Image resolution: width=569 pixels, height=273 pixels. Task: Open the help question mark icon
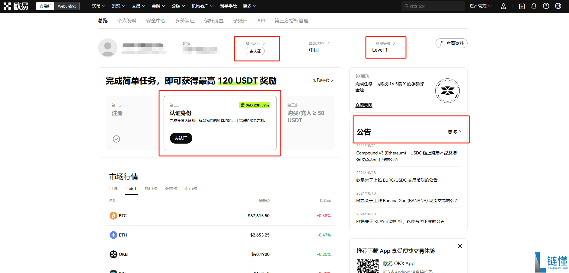click(x=546, y=6)
